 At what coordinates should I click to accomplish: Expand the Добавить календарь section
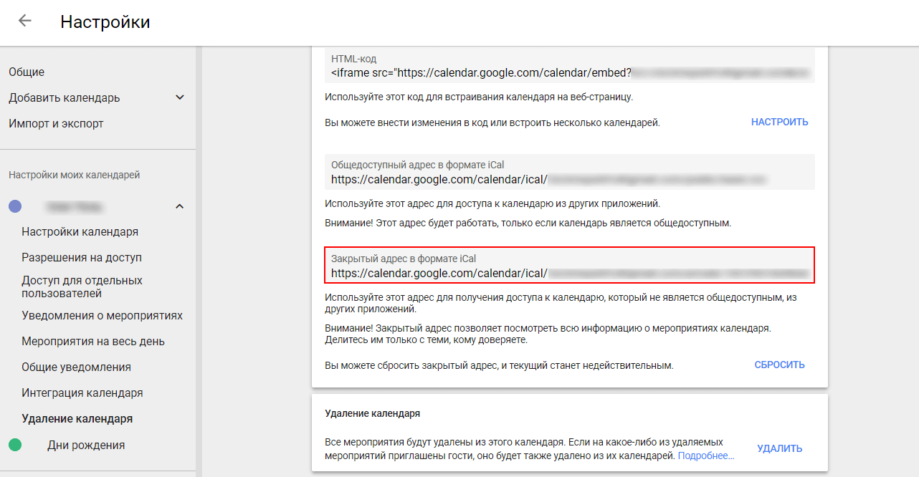pyautogui.click(x=180, y=97)
